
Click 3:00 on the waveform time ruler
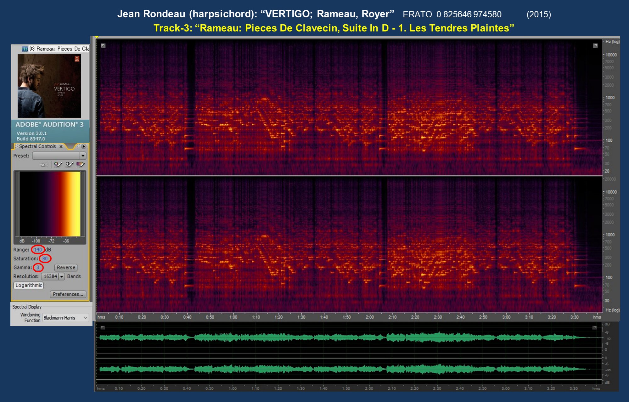tap(506, 388)
